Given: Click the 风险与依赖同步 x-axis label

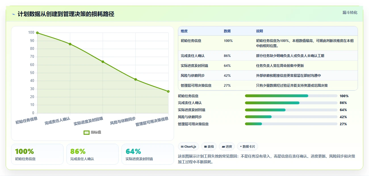Looking at the screenshot, I should point(123,120).
